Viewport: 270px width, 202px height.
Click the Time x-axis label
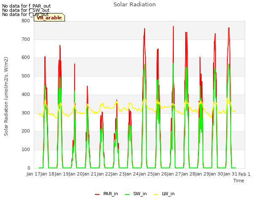point(238,181)
